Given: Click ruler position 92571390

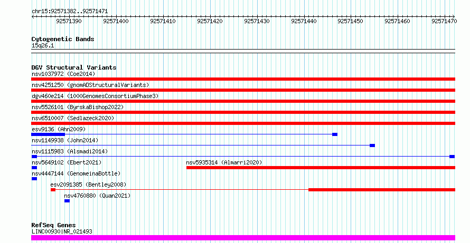Looking at the screenshot, I should [x=69, y=21].
